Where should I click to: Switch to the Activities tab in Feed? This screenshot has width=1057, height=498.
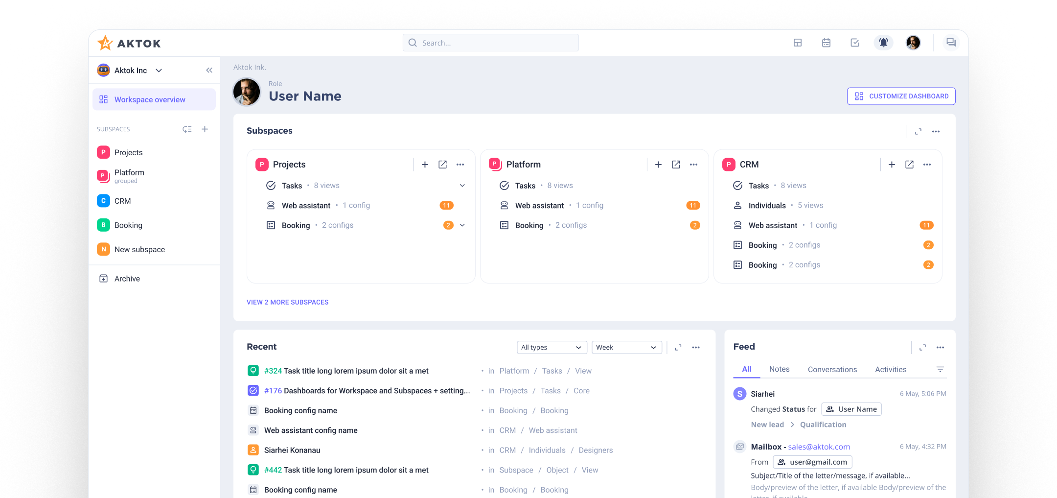tap(890, 369)
